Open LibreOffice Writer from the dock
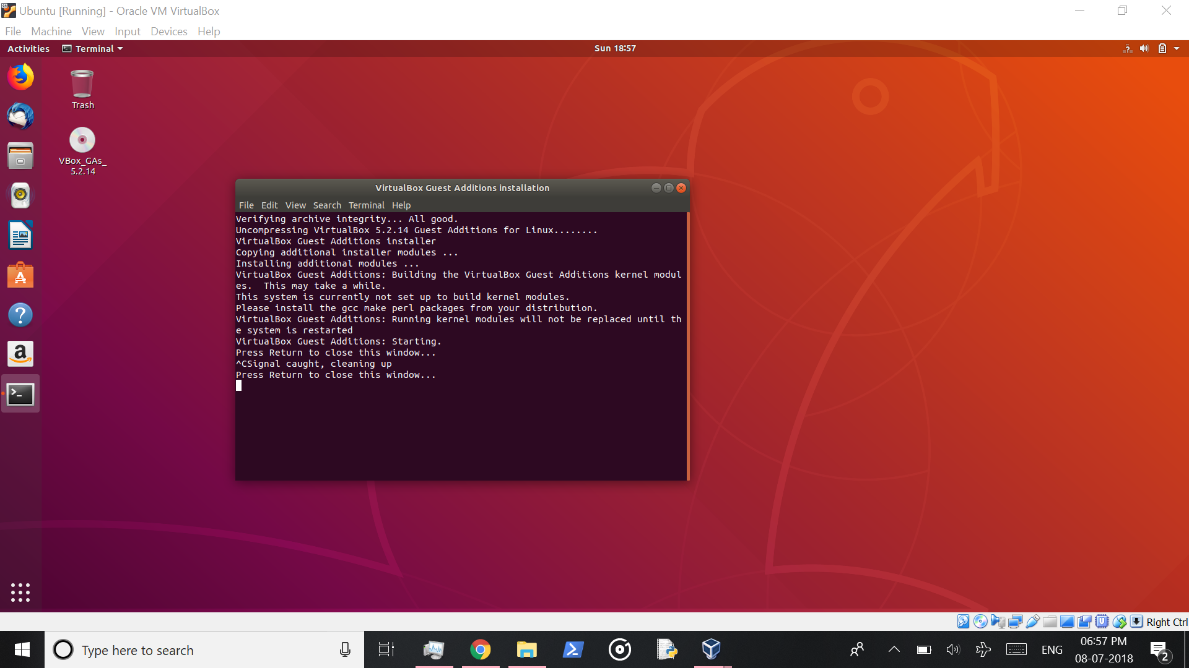1189x668 pixels. [x=20, y=235]
